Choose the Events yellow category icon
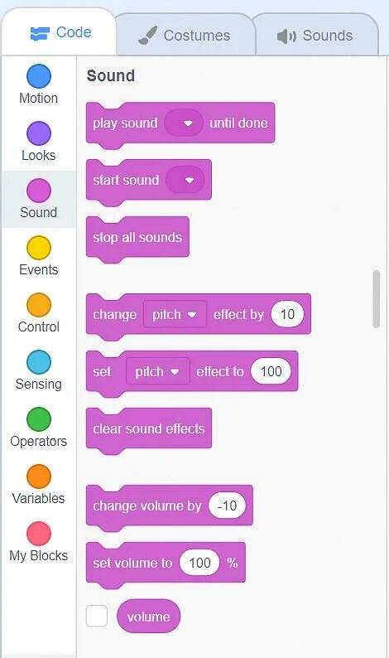389x658 pixels. tap(39, 248)
